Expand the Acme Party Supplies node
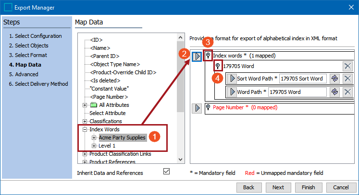This screenshot has width=359, height=195. 94,138
